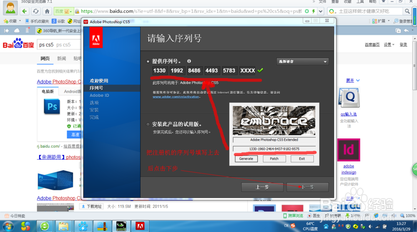Click the Patch button in the keygen

point(274,159)
